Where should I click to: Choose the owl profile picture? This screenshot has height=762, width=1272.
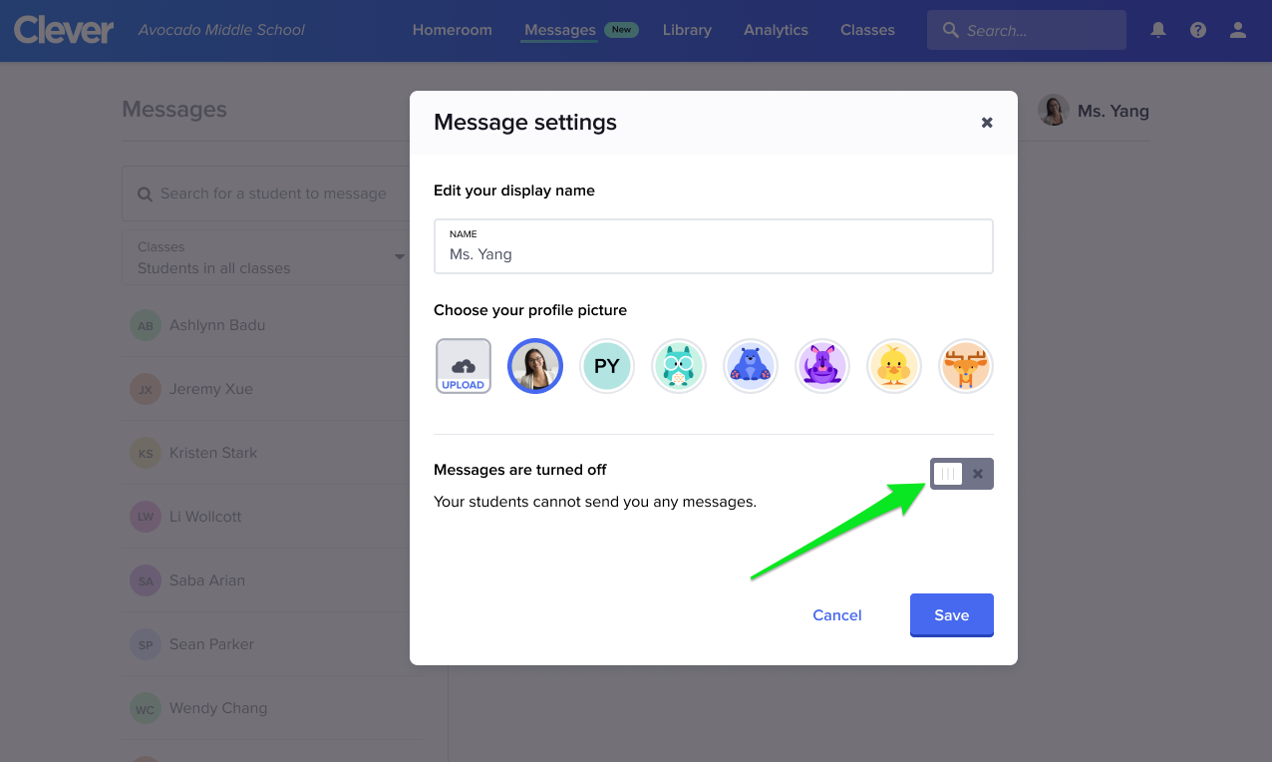pos(679,366)
